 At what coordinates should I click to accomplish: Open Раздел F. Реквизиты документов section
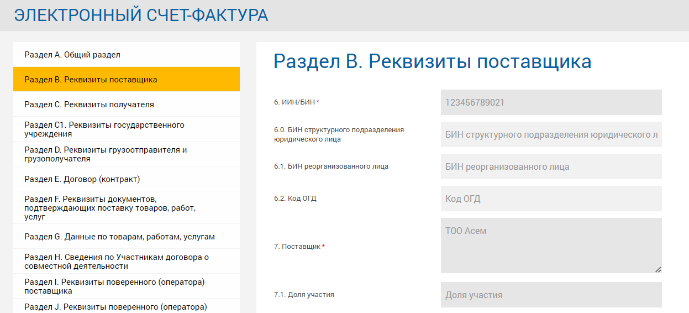[x=127, y=208]
